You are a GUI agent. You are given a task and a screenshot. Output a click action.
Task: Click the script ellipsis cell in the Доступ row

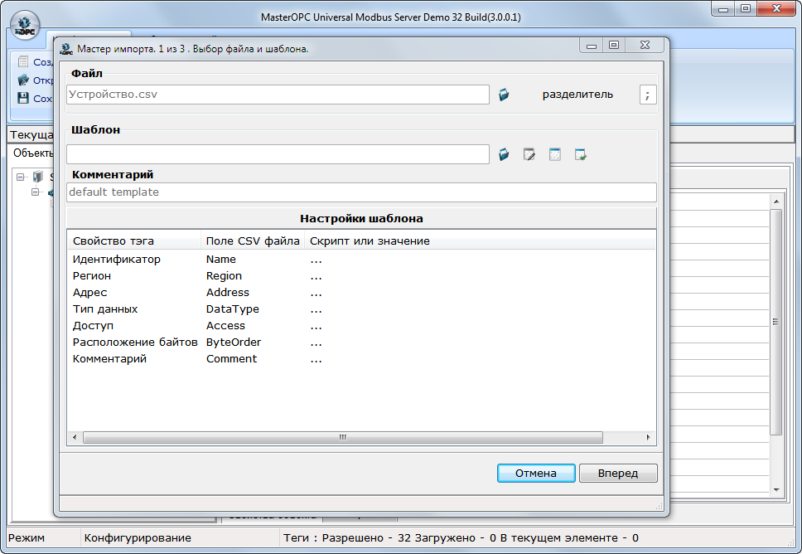pos(316,327)
